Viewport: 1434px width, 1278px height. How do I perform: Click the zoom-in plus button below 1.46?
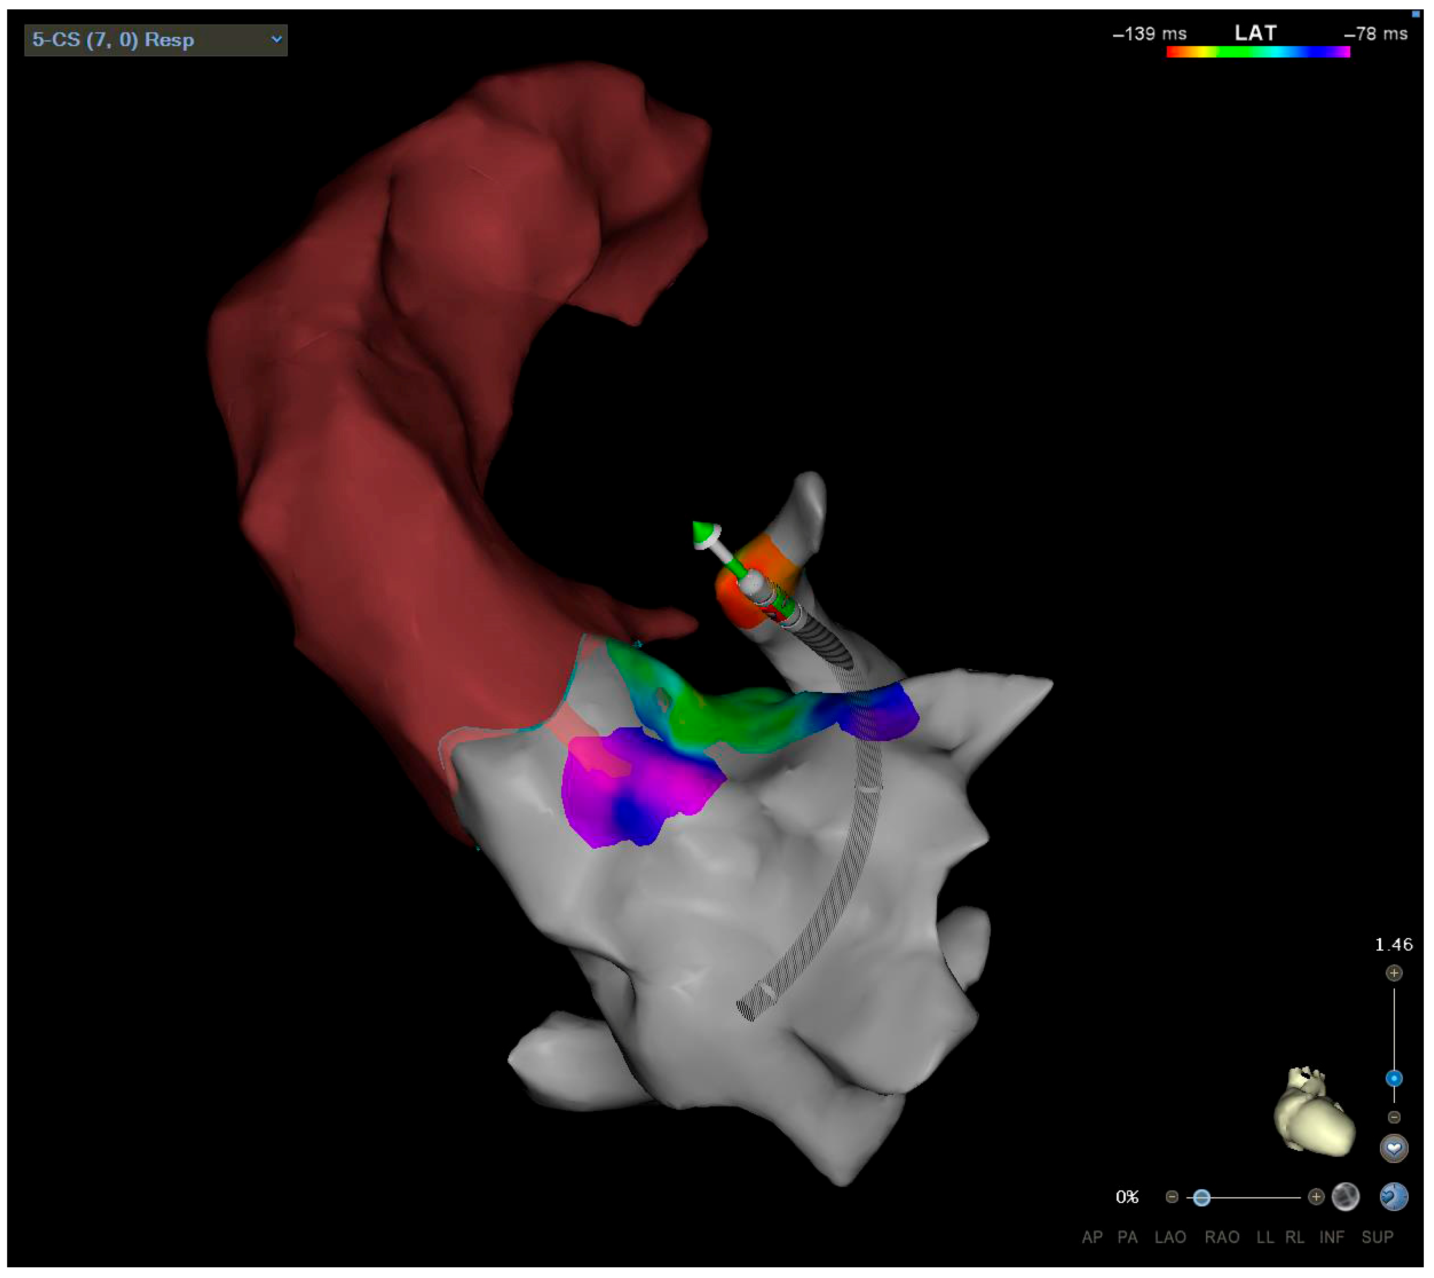(x=1393, y=972)
